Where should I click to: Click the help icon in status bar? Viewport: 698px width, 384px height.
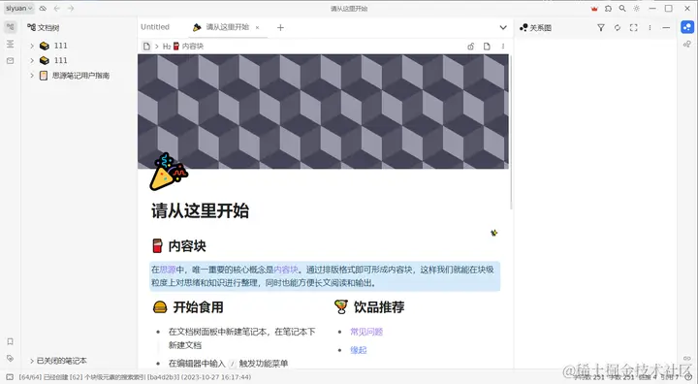pyautogui.click(x=688, y=377)
